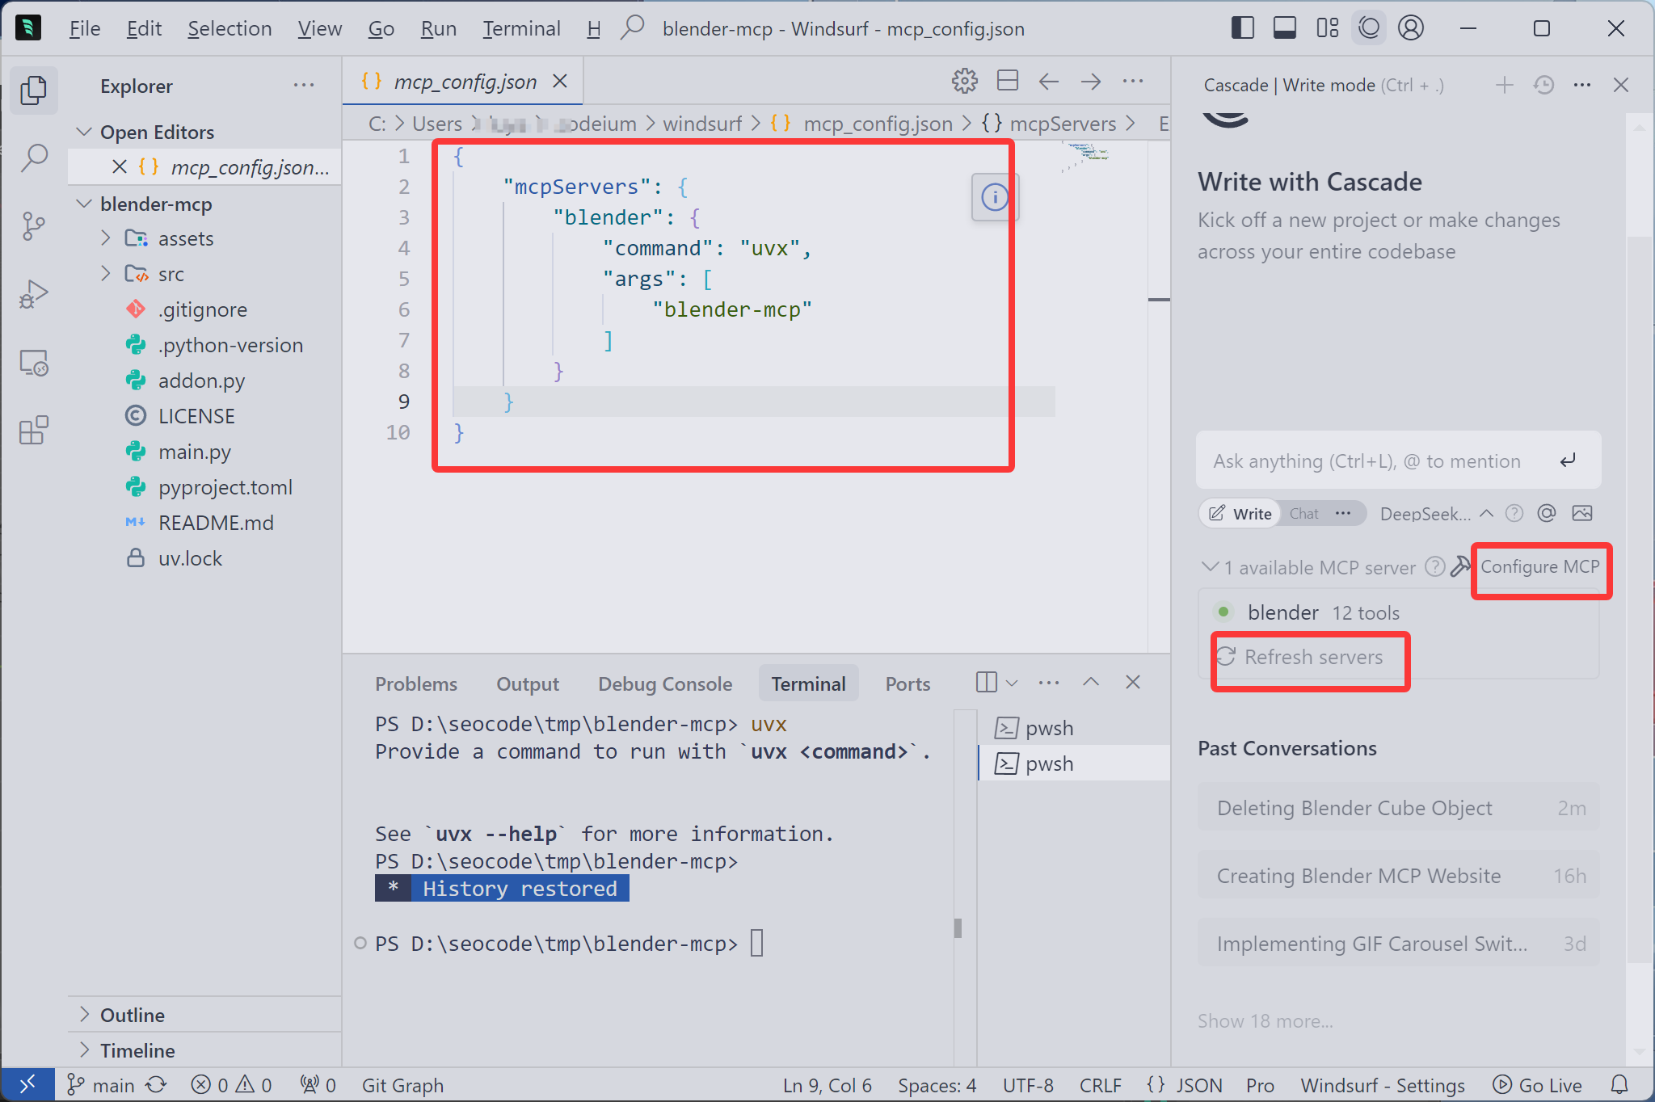The image size is (1655, 1102).
Task: Select the Terminal tab in bottom panel
Action: coord(806,683)
